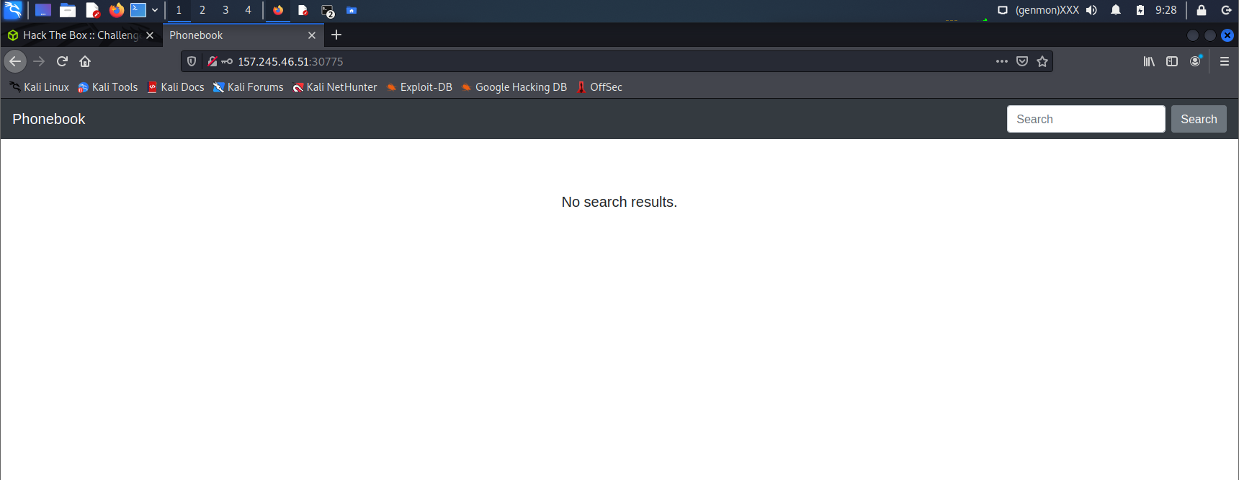Toggle the Firefox sidebar view

pos(1172,61)
